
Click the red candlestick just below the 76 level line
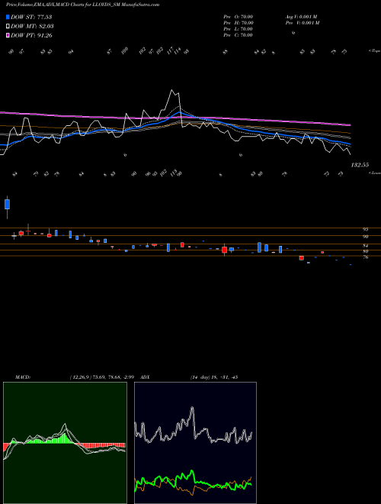(302, 258)
